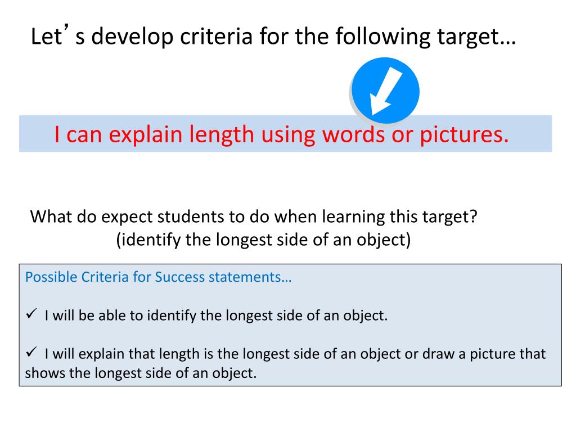The height and width of the screenshot is (432, 576).
Task: Click the word 'explain' in the second criteria statement
Action: click(x=101, y=354)
